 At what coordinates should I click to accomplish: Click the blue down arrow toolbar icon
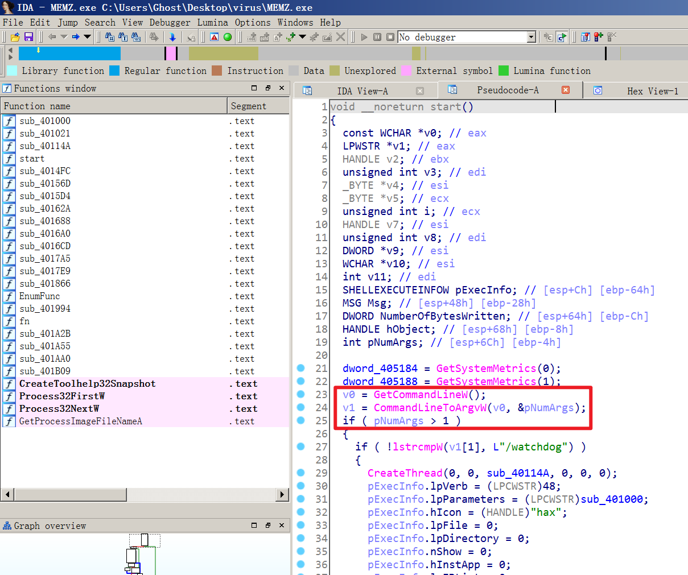(172, 37)
